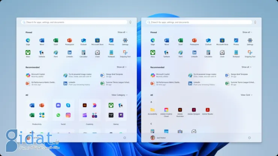Open the Social apps category group
278x156 pixels.
[63, 110]
